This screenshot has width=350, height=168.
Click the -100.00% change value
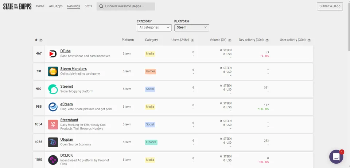pyautogui.click(x=263, y=162)
